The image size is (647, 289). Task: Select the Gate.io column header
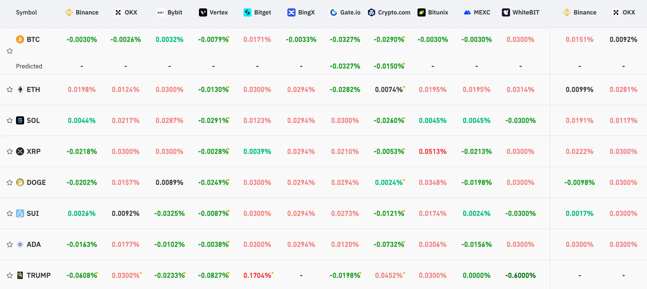point(345,12)
